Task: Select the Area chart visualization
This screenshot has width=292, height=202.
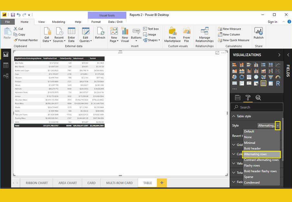Action: click(x=235, y=71)
